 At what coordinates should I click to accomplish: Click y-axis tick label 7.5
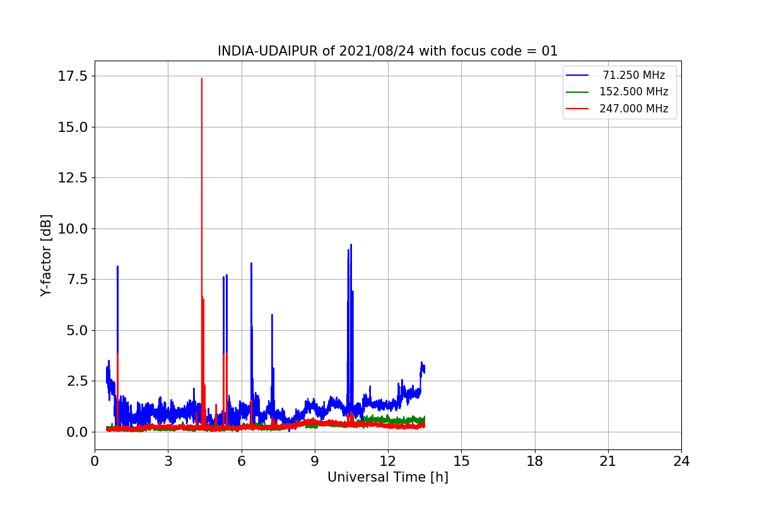pos(76,279)
